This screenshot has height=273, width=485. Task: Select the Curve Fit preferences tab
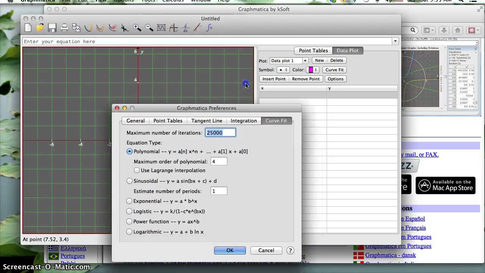(x=276, y=121)
